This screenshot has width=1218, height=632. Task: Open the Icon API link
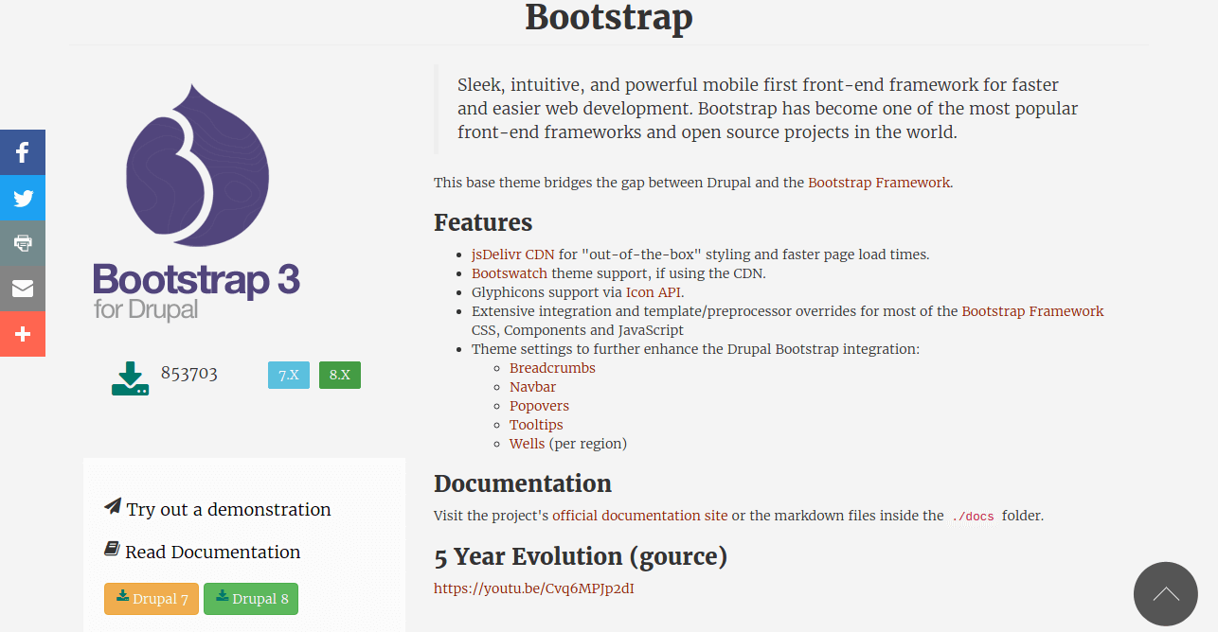654,292
